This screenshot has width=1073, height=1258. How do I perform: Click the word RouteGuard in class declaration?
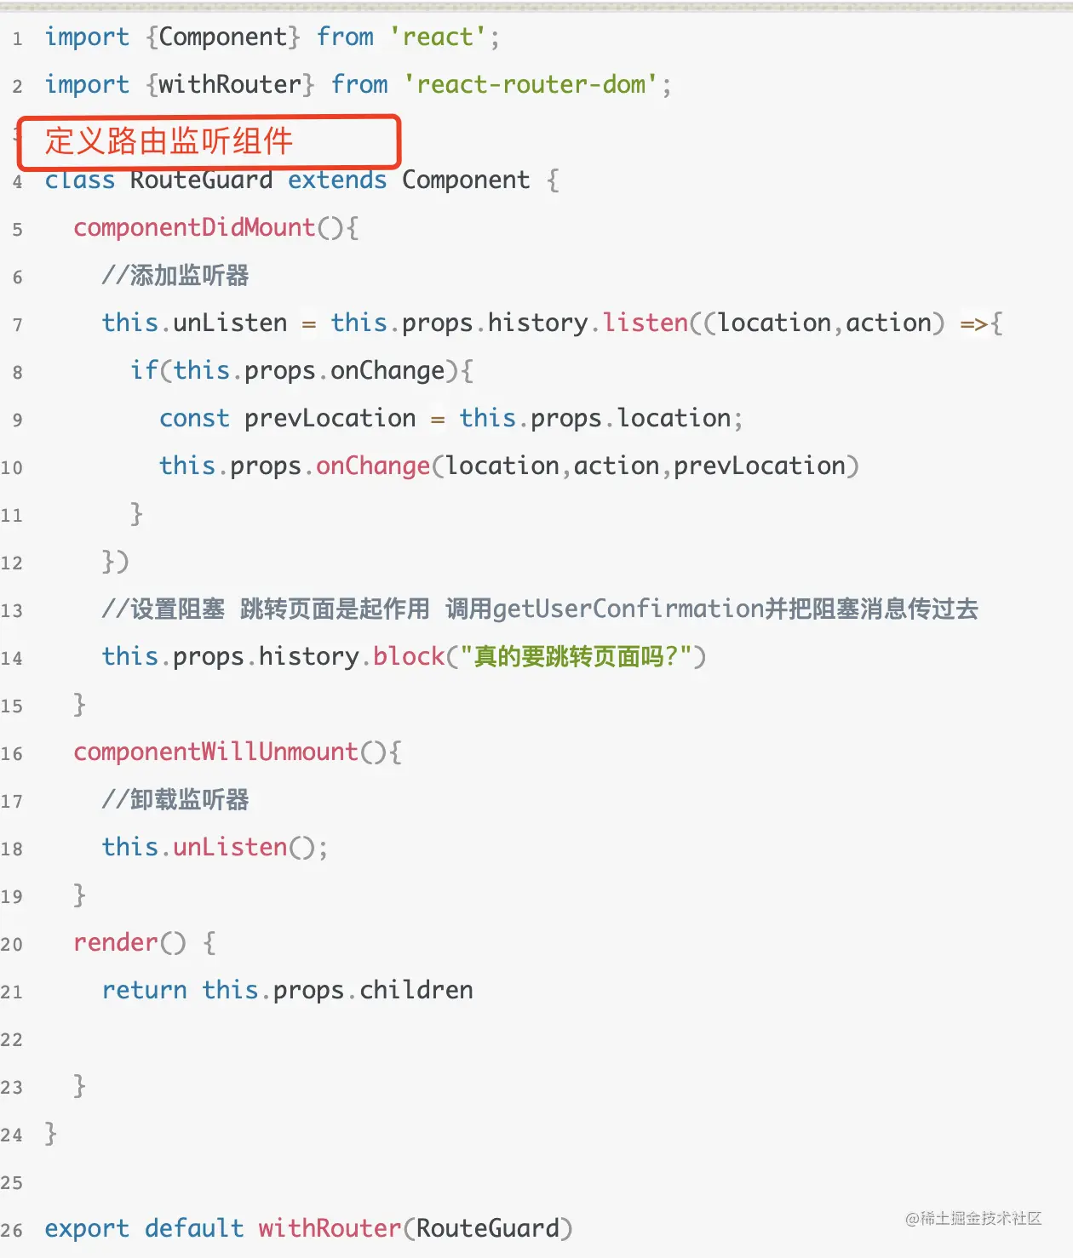click(201, 180)
